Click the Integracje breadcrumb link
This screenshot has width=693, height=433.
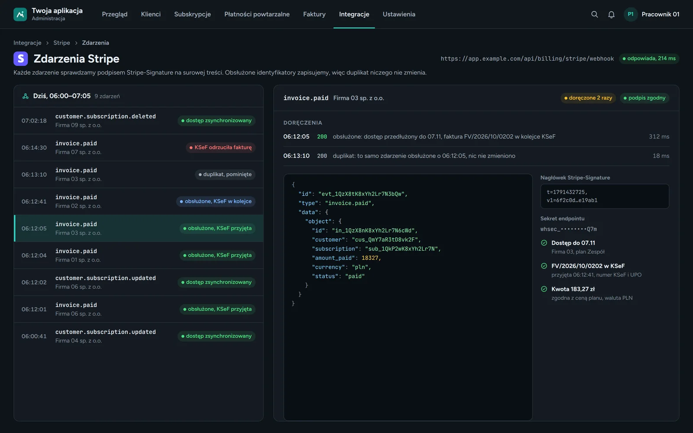pyautogui.click(x=27, y=43)
